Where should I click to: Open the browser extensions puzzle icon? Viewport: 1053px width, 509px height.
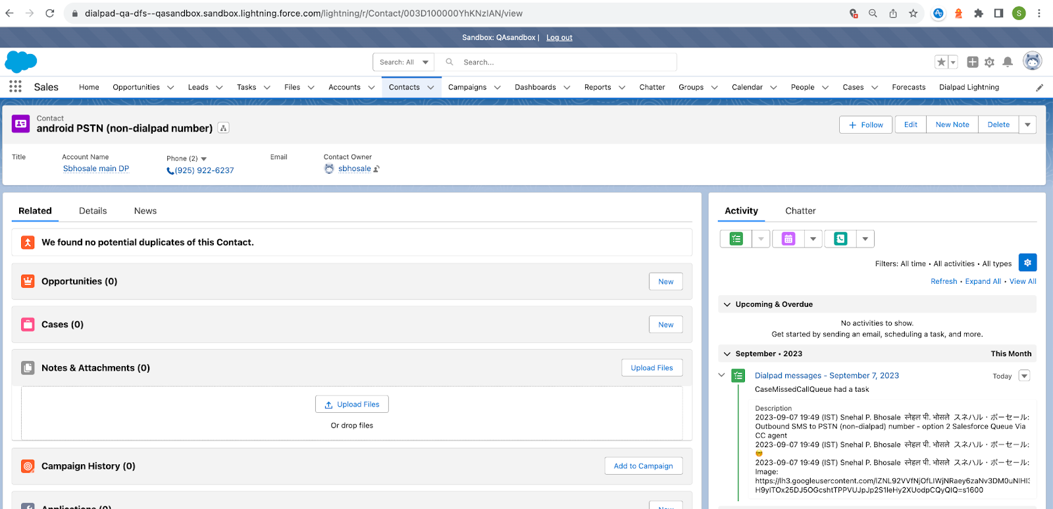pyautogui.click(x=979, y=13)
